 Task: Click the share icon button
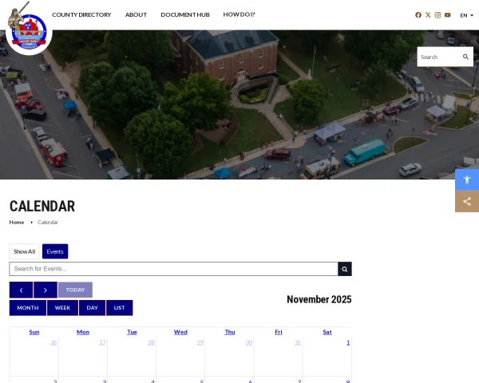[467, 201]
